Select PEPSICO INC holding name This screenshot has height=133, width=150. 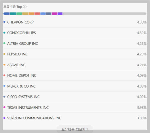(x=17, y=54)
